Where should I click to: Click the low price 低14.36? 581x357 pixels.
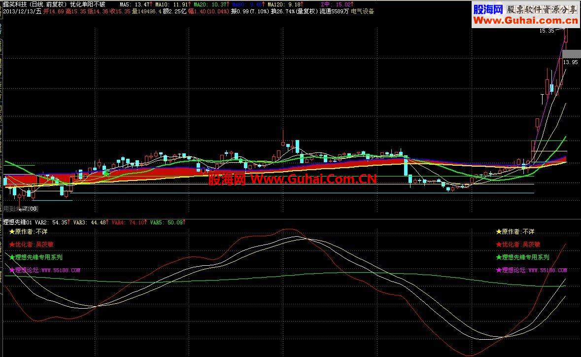click(x=98, y=11)
